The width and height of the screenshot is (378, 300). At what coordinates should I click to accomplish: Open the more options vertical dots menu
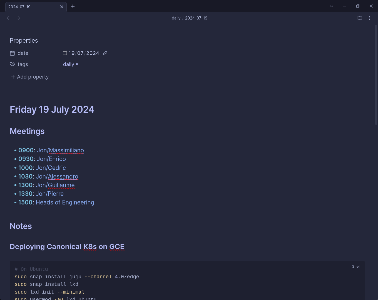369,18
